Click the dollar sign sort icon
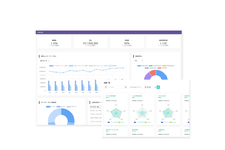Screen dimensions: 225x150 click(146, 87)
